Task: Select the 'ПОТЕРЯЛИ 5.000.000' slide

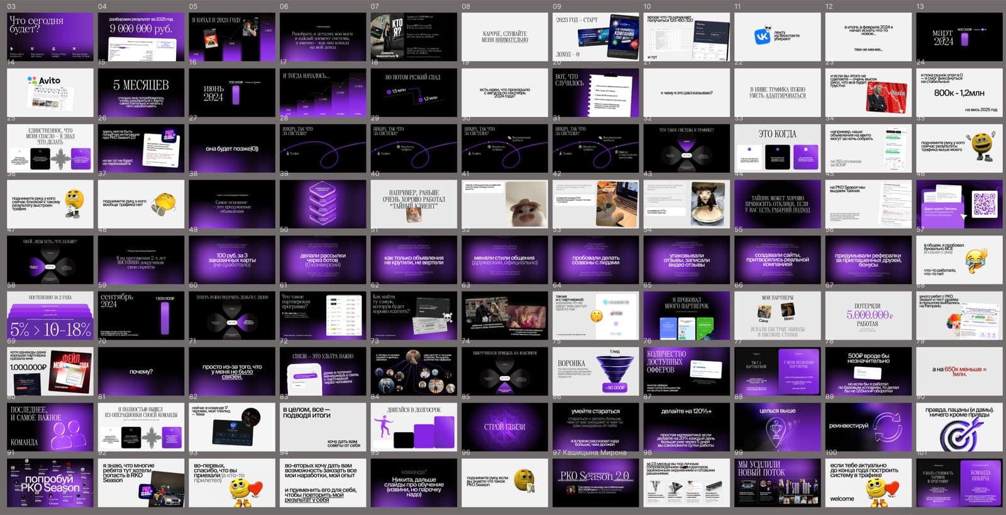Action: [868, 316]
